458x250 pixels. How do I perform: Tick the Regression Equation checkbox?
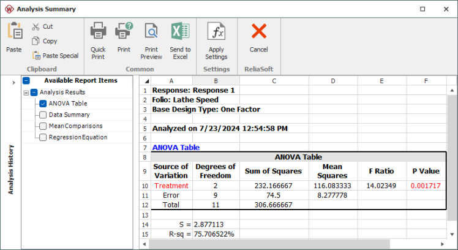43,137
